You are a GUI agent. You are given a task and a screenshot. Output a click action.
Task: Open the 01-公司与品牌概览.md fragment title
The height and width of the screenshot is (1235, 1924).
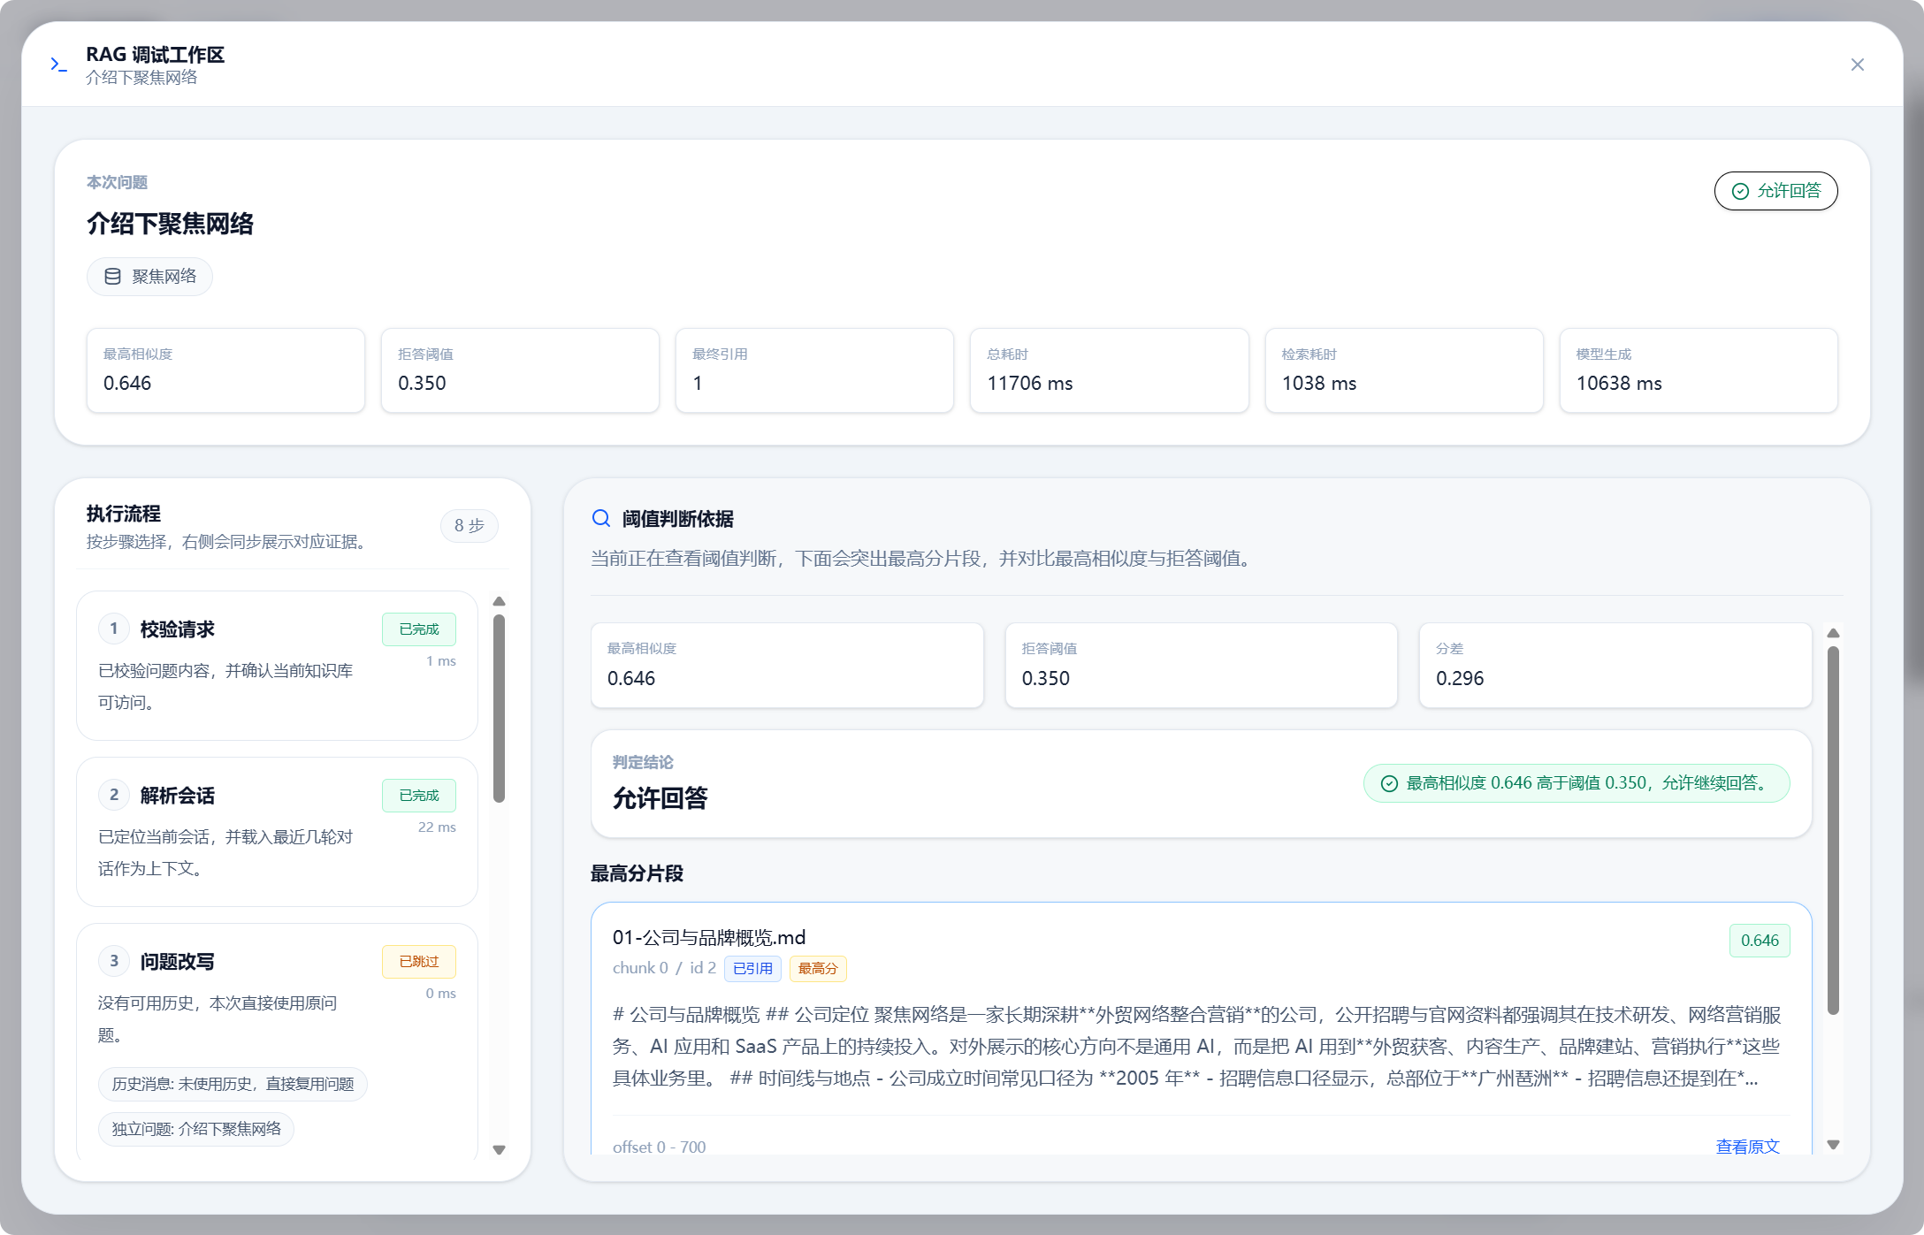(x=709, y=937)
